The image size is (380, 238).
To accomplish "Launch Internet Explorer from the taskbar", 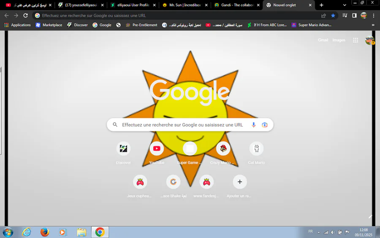I will coord(27,233).
